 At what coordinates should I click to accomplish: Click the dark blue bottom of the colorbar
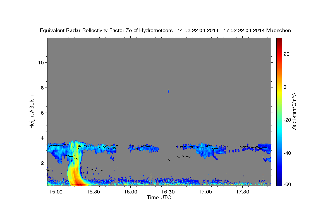click(x=279, y=183)
